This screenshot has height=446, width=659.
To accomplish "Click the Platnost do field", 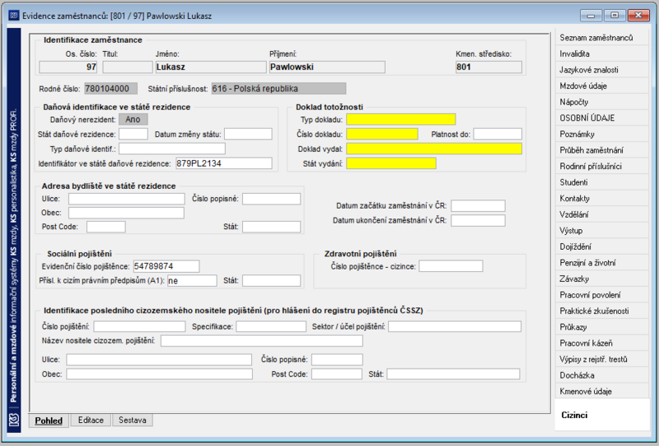I will (498, 134).
